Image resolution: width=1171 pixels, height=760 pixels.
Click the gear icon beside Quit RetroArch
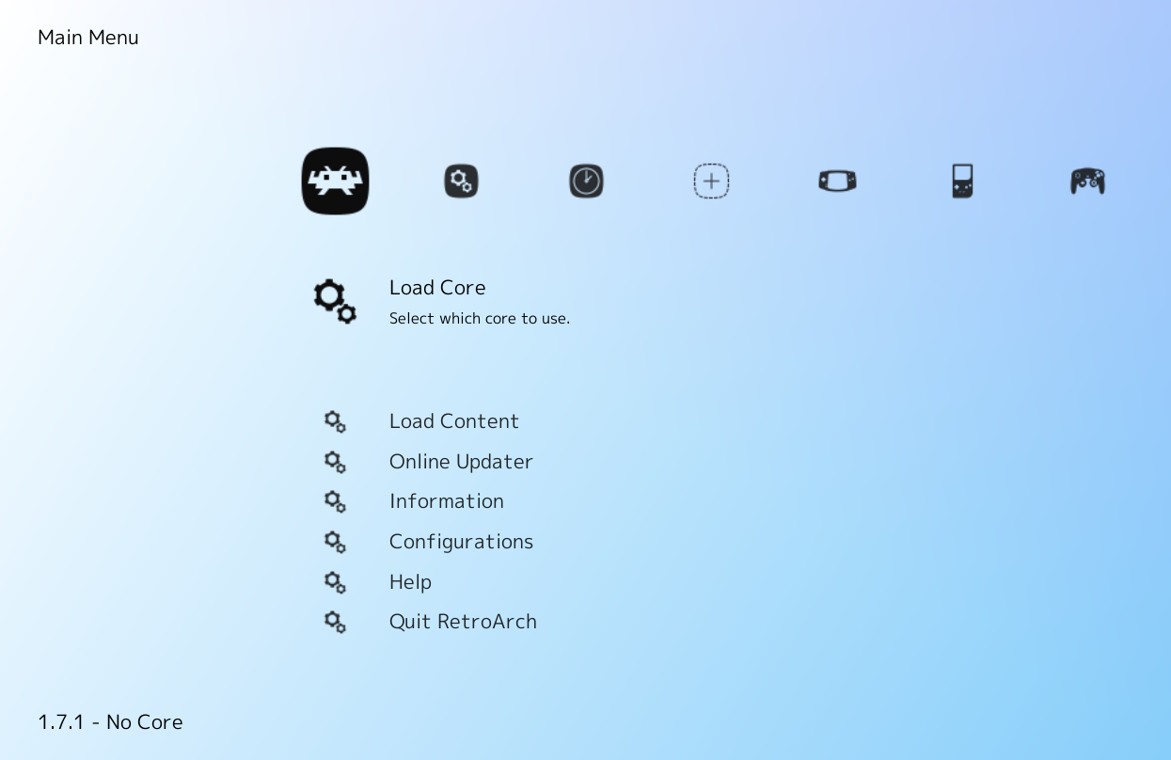coord(335,622)
